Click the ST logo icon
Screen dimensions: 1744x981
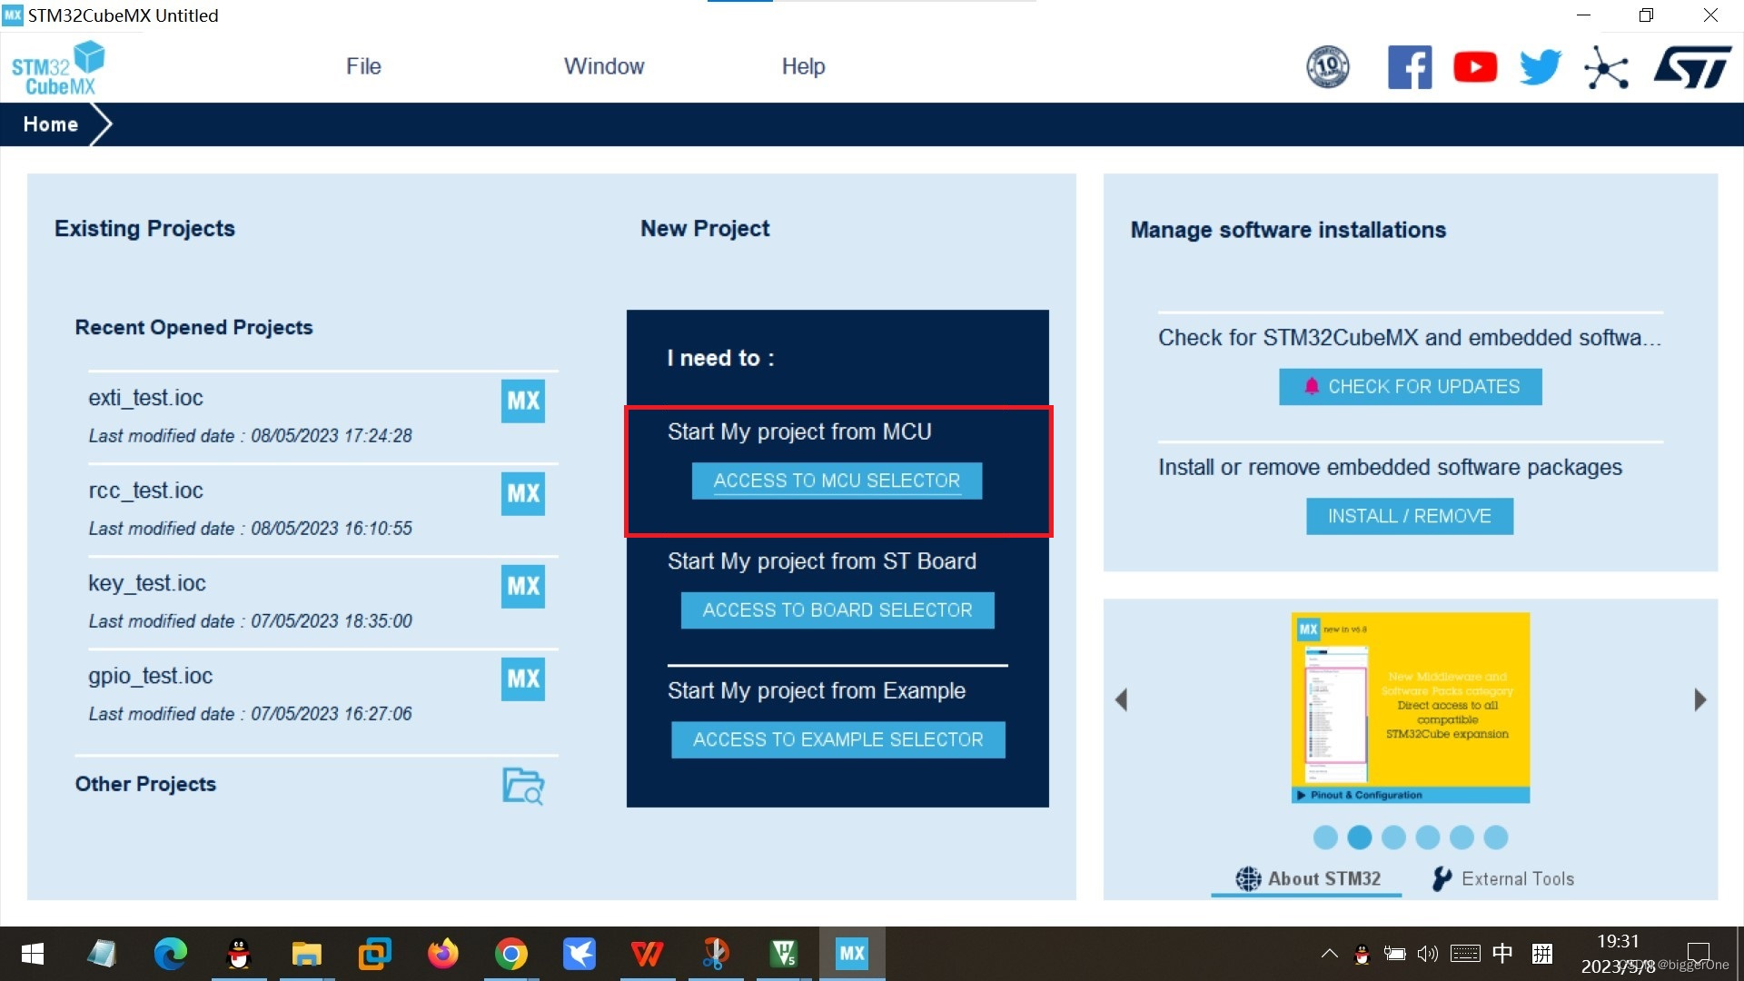tap(1692, 67)
